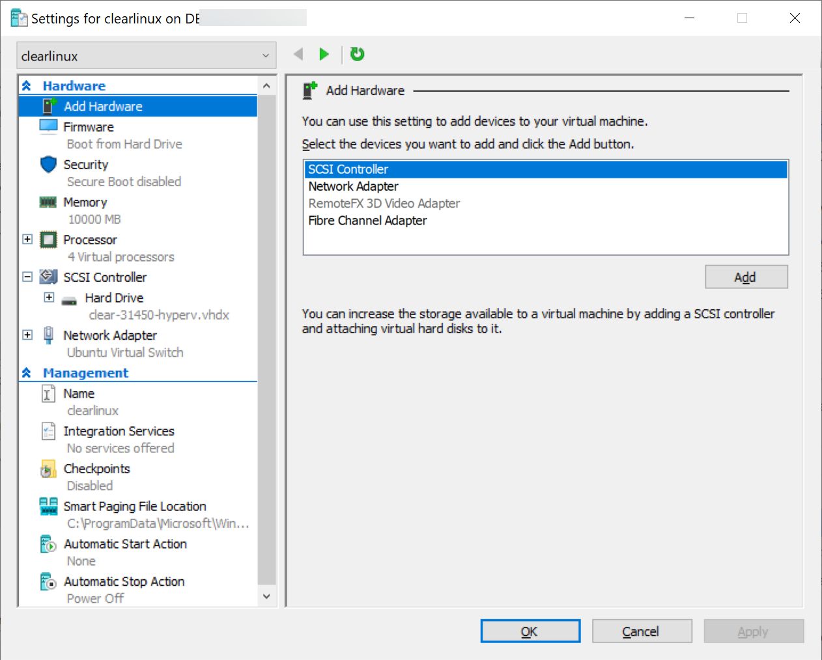Screen dimensions: 822x660
Task: Click the Firmware monitor icon
Action: [x=49, y=126]
